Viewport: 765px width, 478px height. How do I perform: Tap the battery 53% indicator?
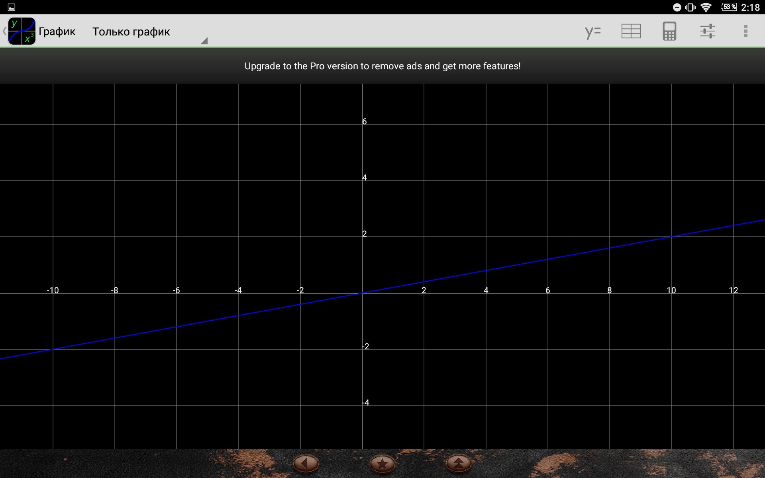(728, 7)
